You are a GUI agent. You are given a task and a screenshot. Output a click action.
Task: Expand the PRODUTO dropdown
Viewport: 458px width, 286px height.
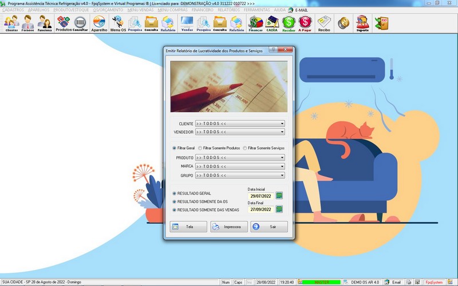pos(282,157)
